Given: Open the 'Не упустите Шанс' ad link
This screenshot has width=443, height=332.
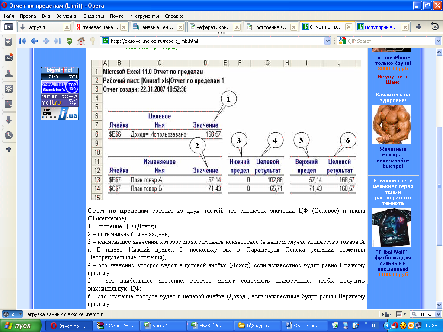Looking at the screenshot, I should point(393,80).
